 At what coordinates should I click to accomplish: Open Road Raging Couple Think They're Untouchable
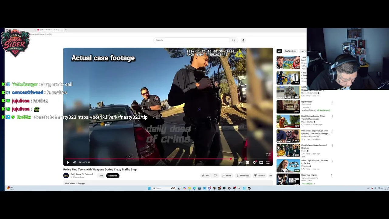[x=313, y=117]
